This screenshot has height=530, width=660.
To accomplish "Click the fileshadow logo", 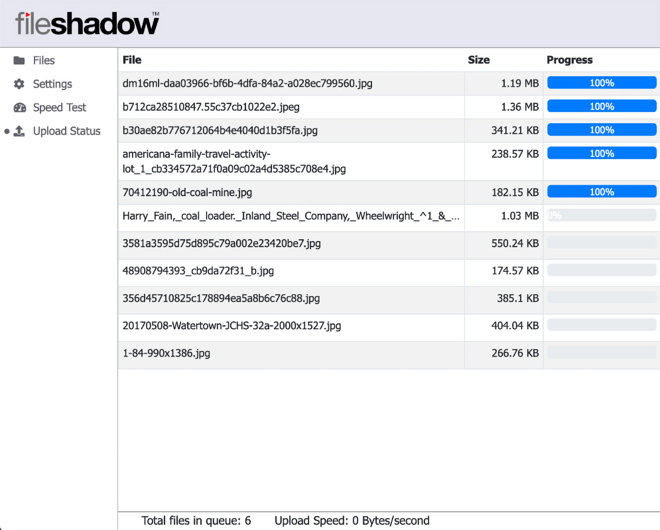I will [x=87, y=23].
